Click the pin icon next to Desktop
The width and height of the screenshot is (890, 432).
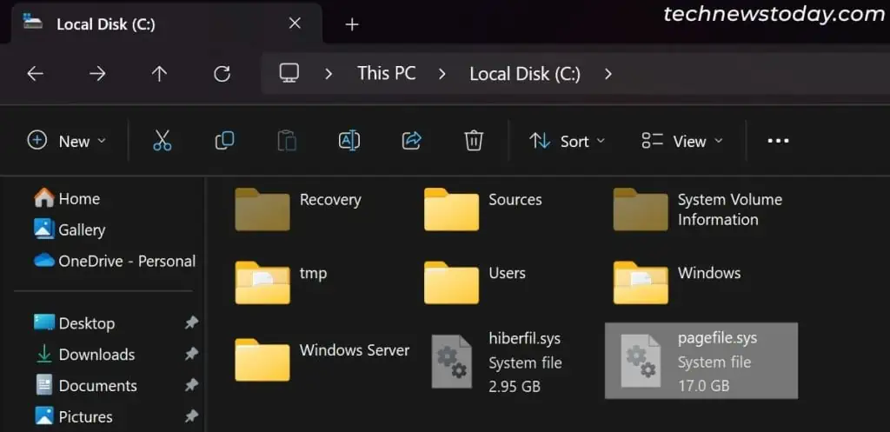191,323
